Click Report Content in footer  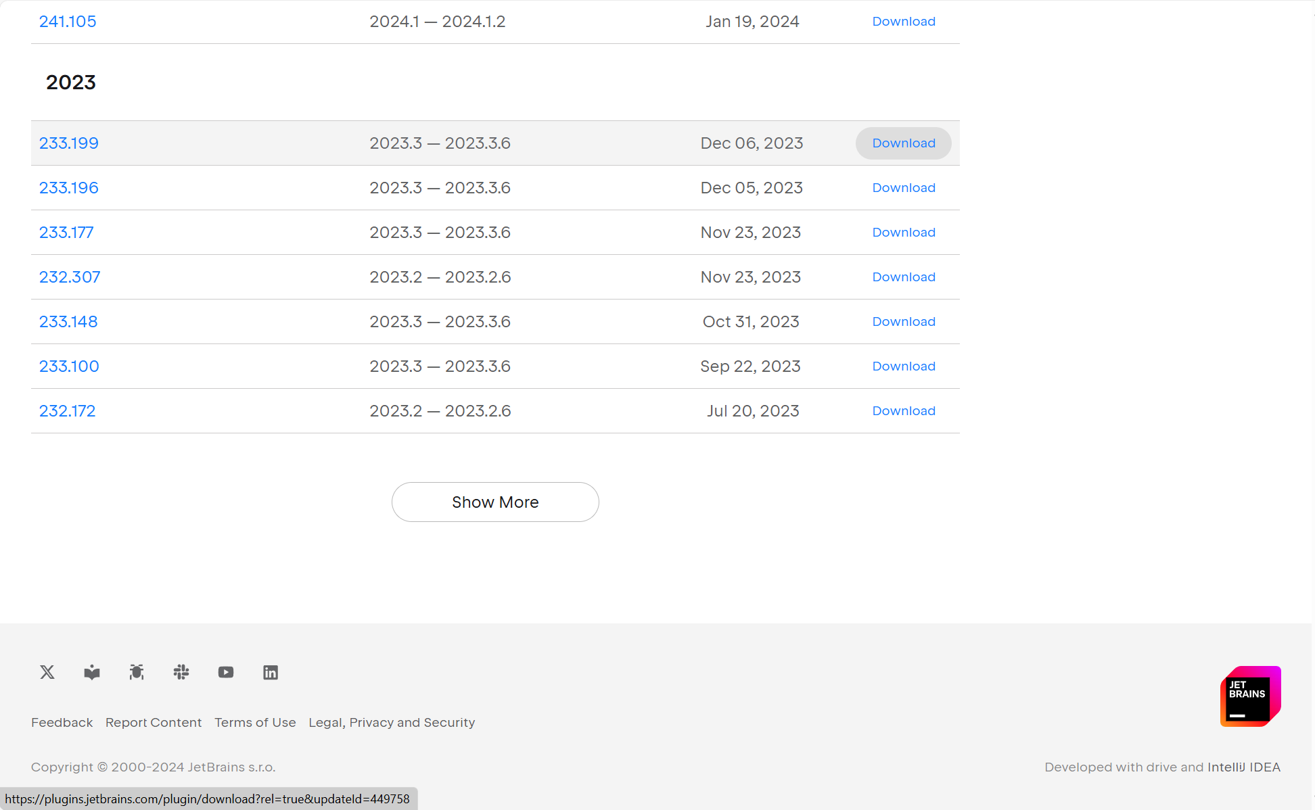coord(154,723)
